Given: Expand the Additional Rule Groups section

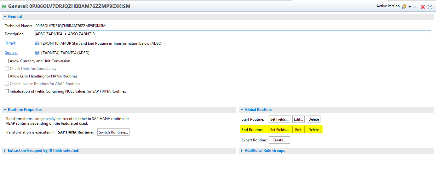Looking at the screenshot, I should click(242, 151).
